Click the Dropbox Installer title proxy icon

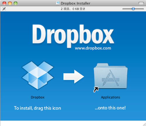click(x=58, y=3)
